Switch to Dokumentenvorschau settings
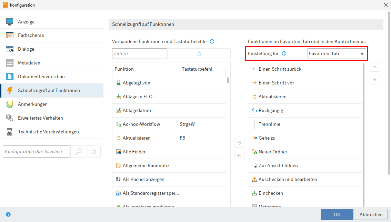 pos(41,77)
